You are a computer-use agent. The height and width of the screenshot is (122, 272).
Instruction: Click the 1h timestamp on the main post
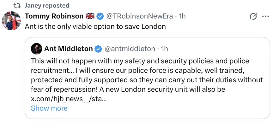click(x=182, y=16)
